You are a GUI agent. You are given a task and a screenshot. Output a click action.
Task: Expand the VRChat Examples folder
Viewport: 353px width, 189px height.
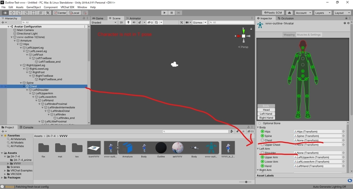(5, 171)
